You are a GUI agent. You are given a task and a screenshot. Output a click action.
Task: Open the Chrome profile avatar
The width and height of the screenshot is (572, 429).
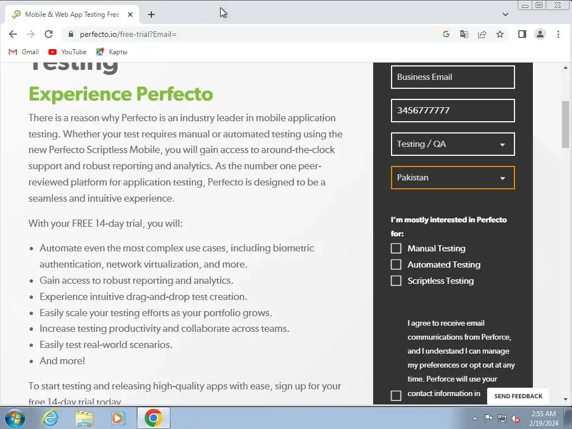540,34
